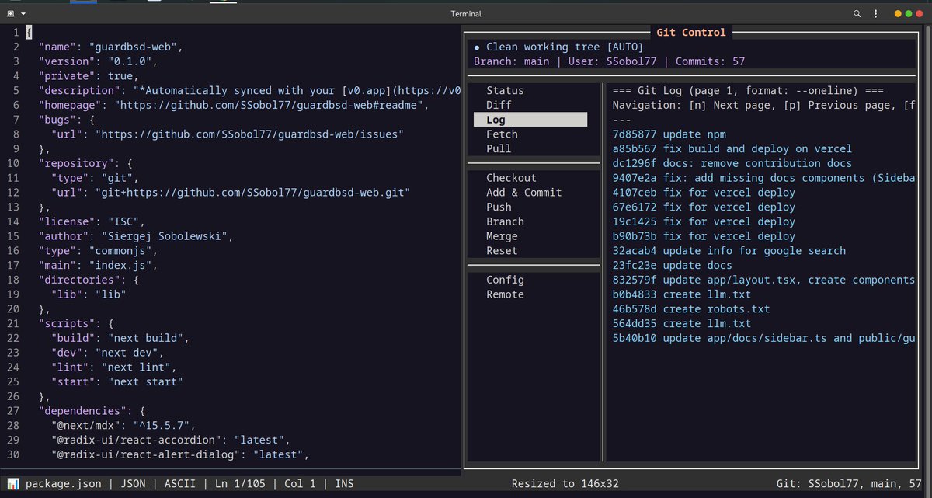
Task: Open Checkout in Git Control
Action: coord(511,178)
